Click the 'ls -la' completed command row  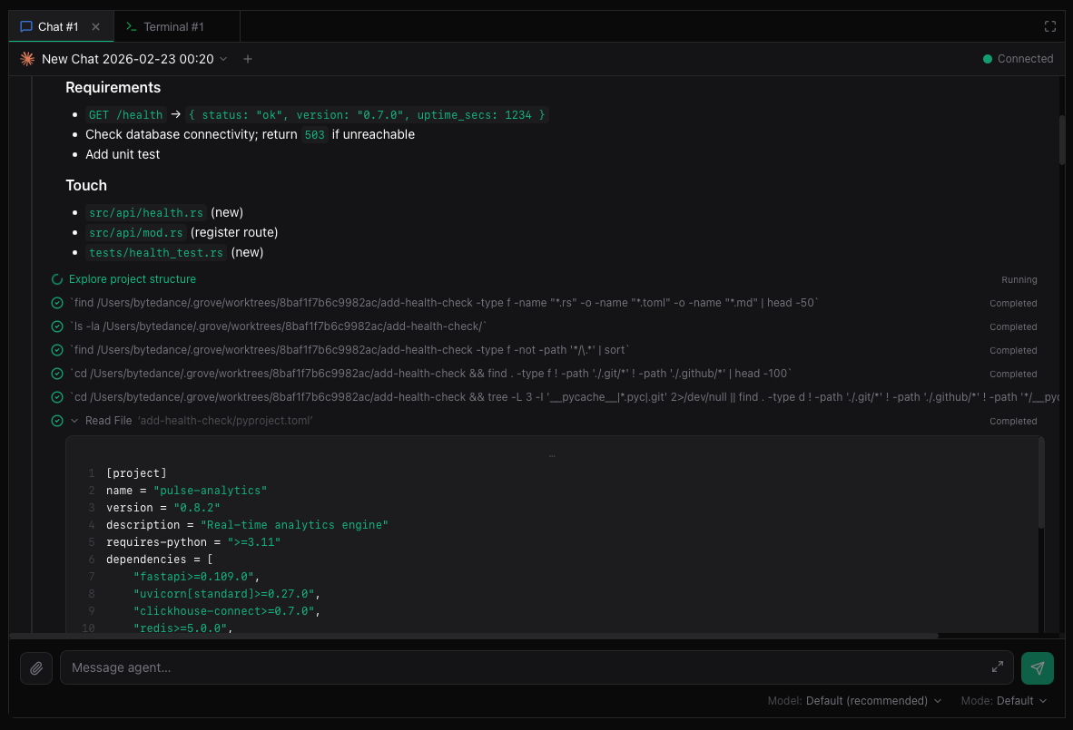(x=280, y=326)
